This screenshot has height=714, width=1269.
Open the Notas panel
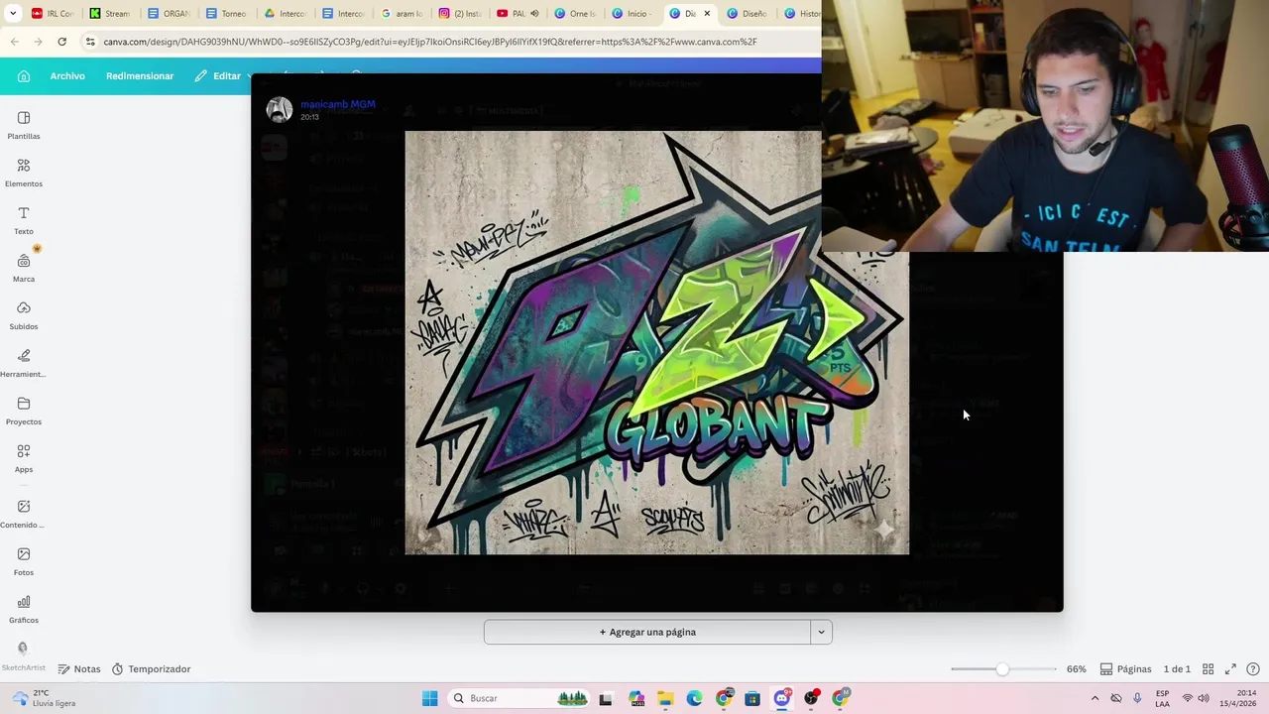79,669
